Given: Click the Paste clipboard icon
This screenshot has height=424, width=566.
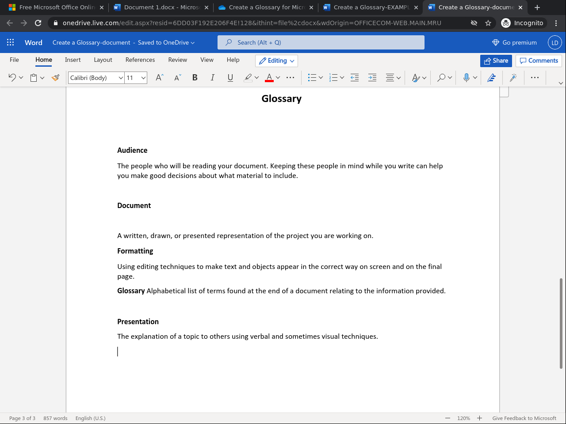Looking at the screenshot, I should [x=34, y=78].
